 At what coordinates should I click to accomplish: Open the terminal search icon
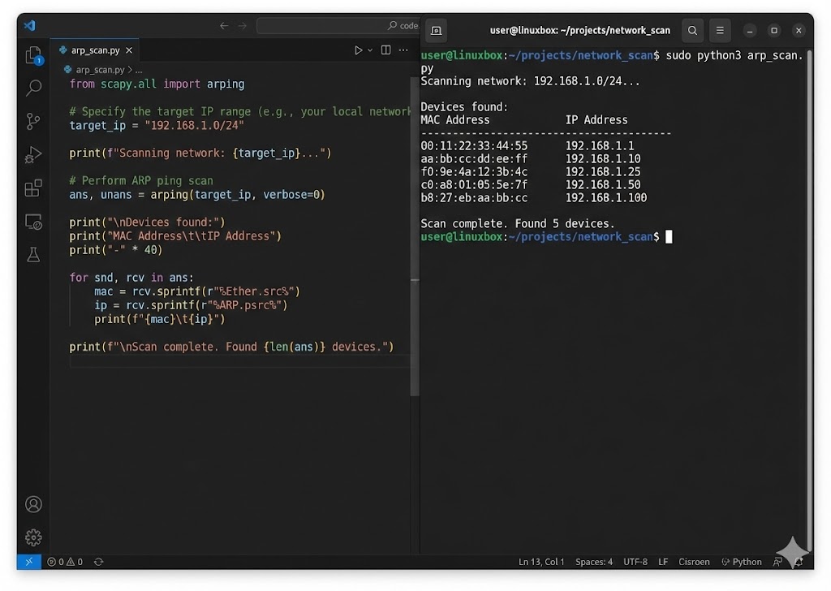point(692,30)
